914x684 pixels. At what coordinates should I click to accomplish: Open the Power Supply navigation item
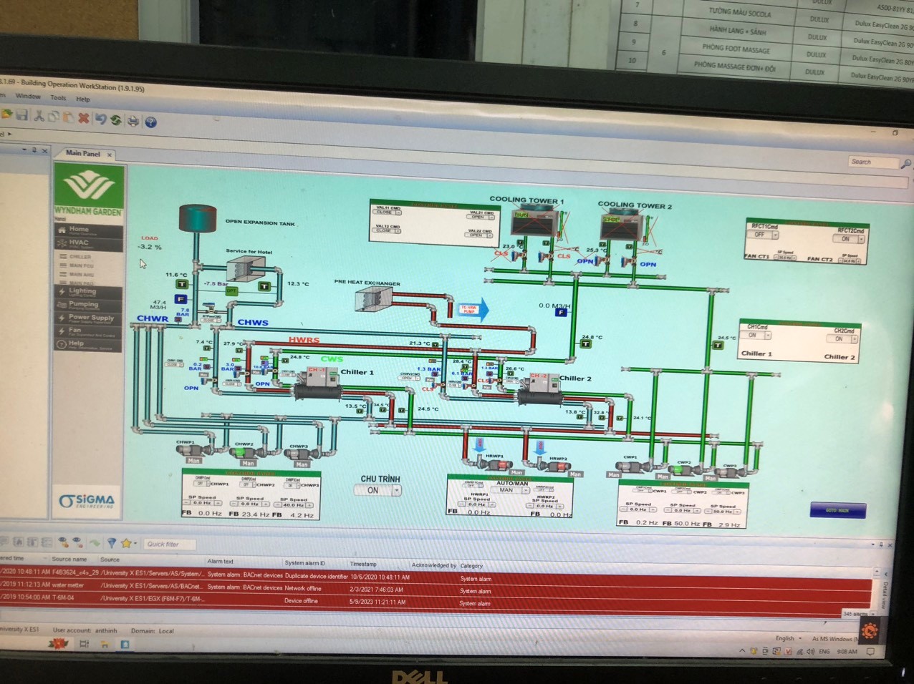click(x=87, y=318)
